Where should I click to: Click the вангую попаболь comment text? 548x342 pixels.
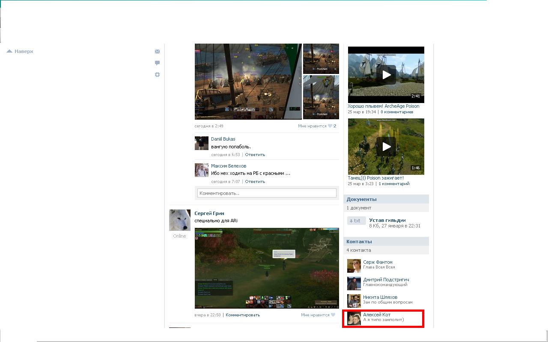click(x=231, y=147)
